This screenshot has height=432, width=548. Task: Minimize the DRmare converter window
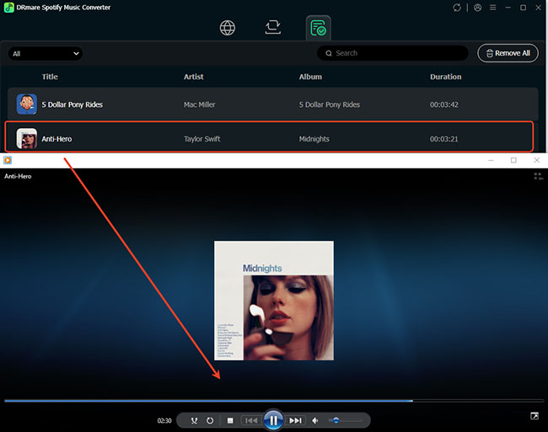point(508,8)
